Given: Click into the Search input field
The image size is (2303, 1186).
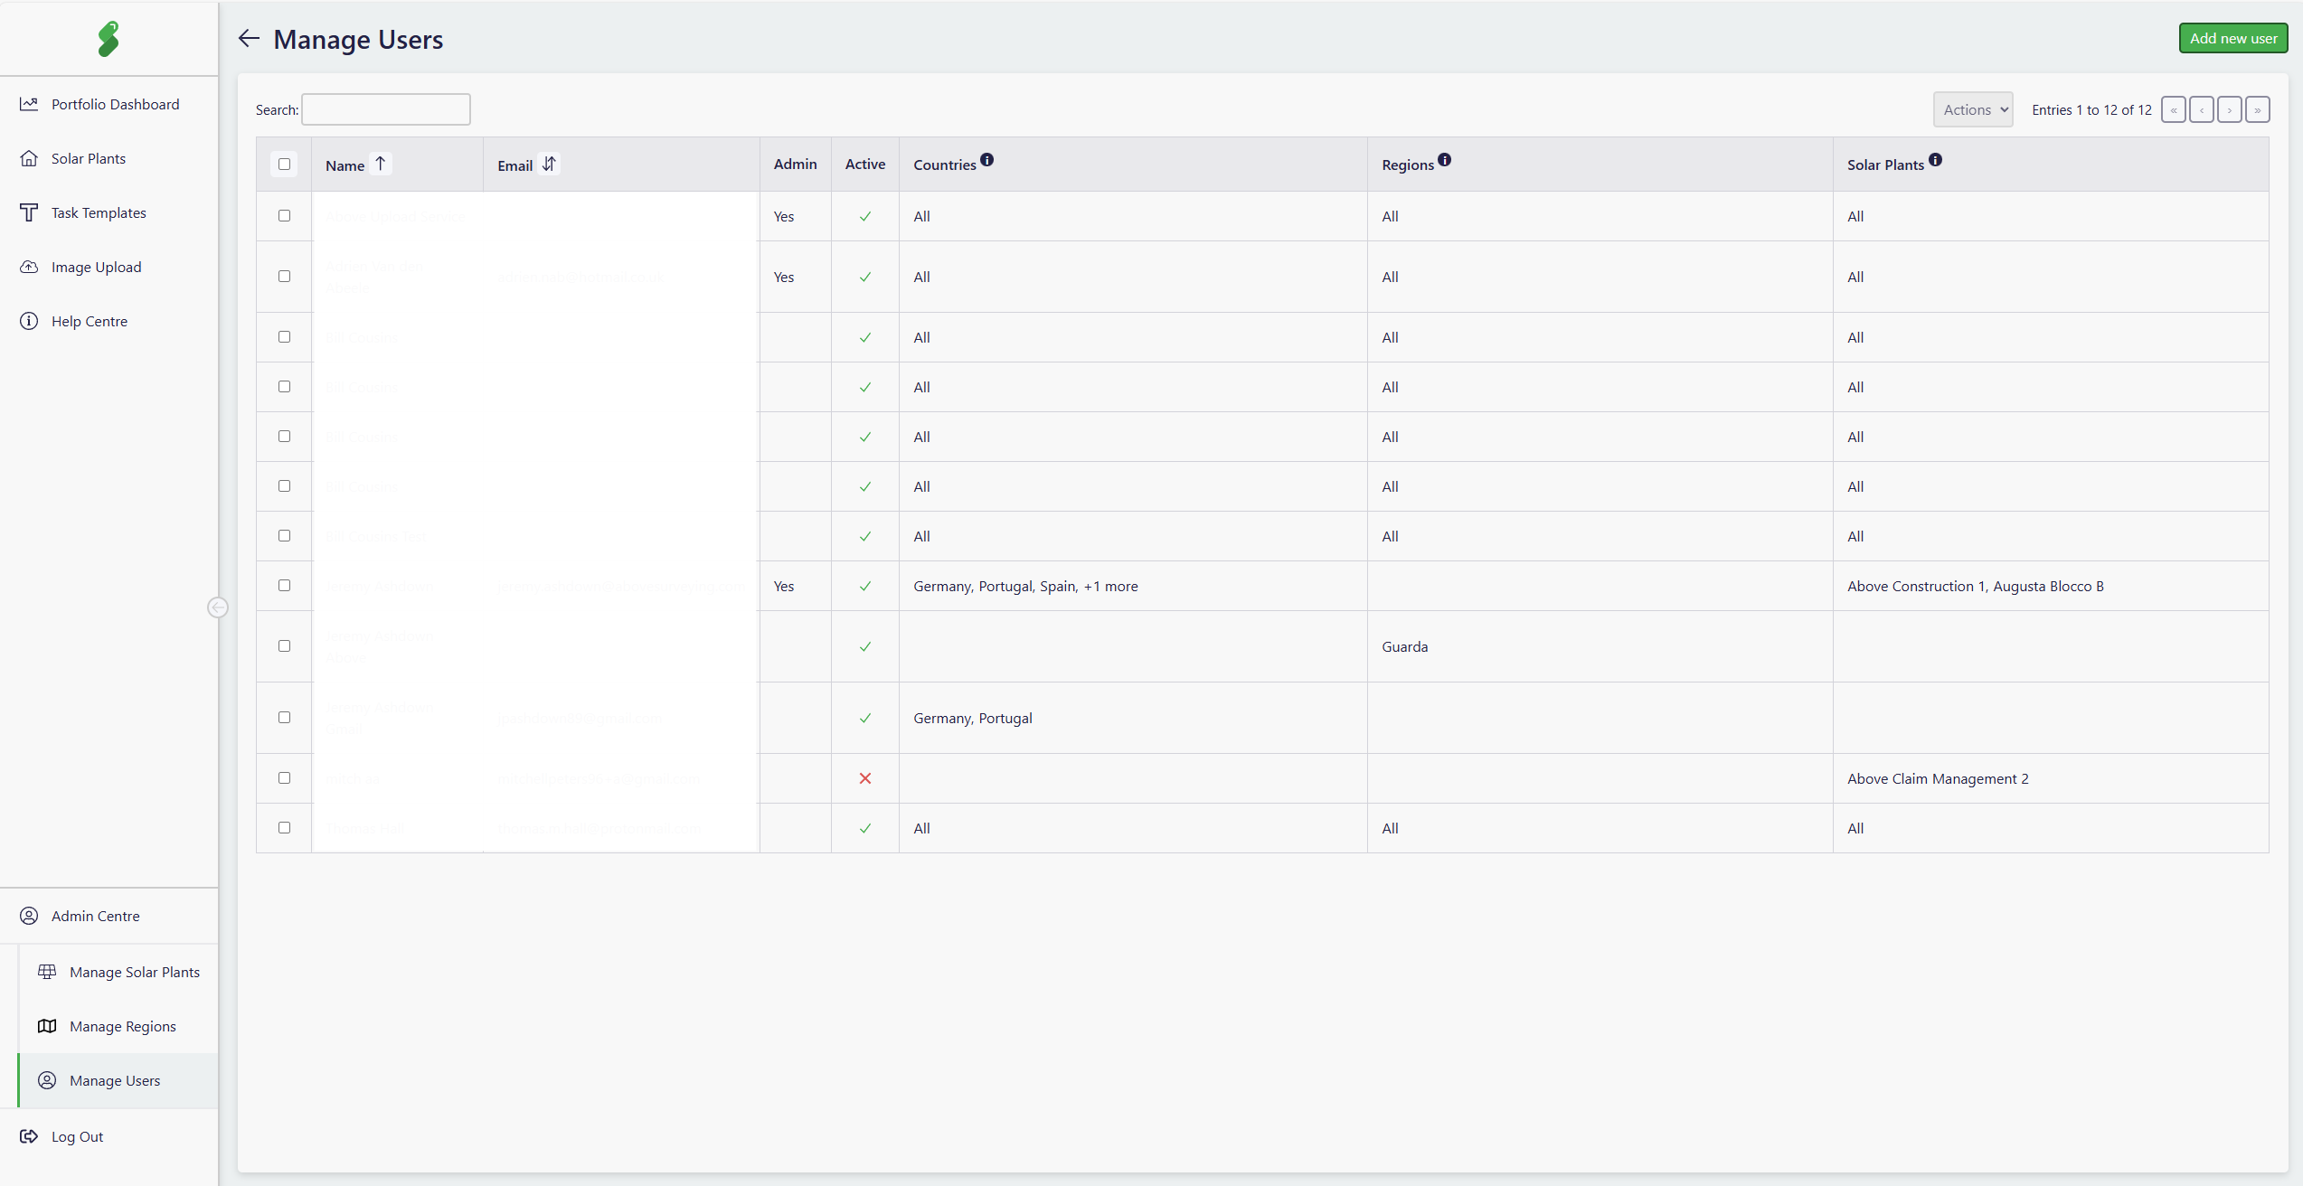Looking at the screenshot, I should (385, 110).
